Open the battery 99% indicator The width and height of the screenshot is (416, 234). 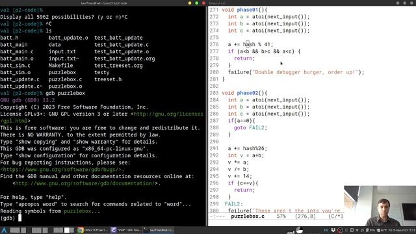(x=370, y=230)
